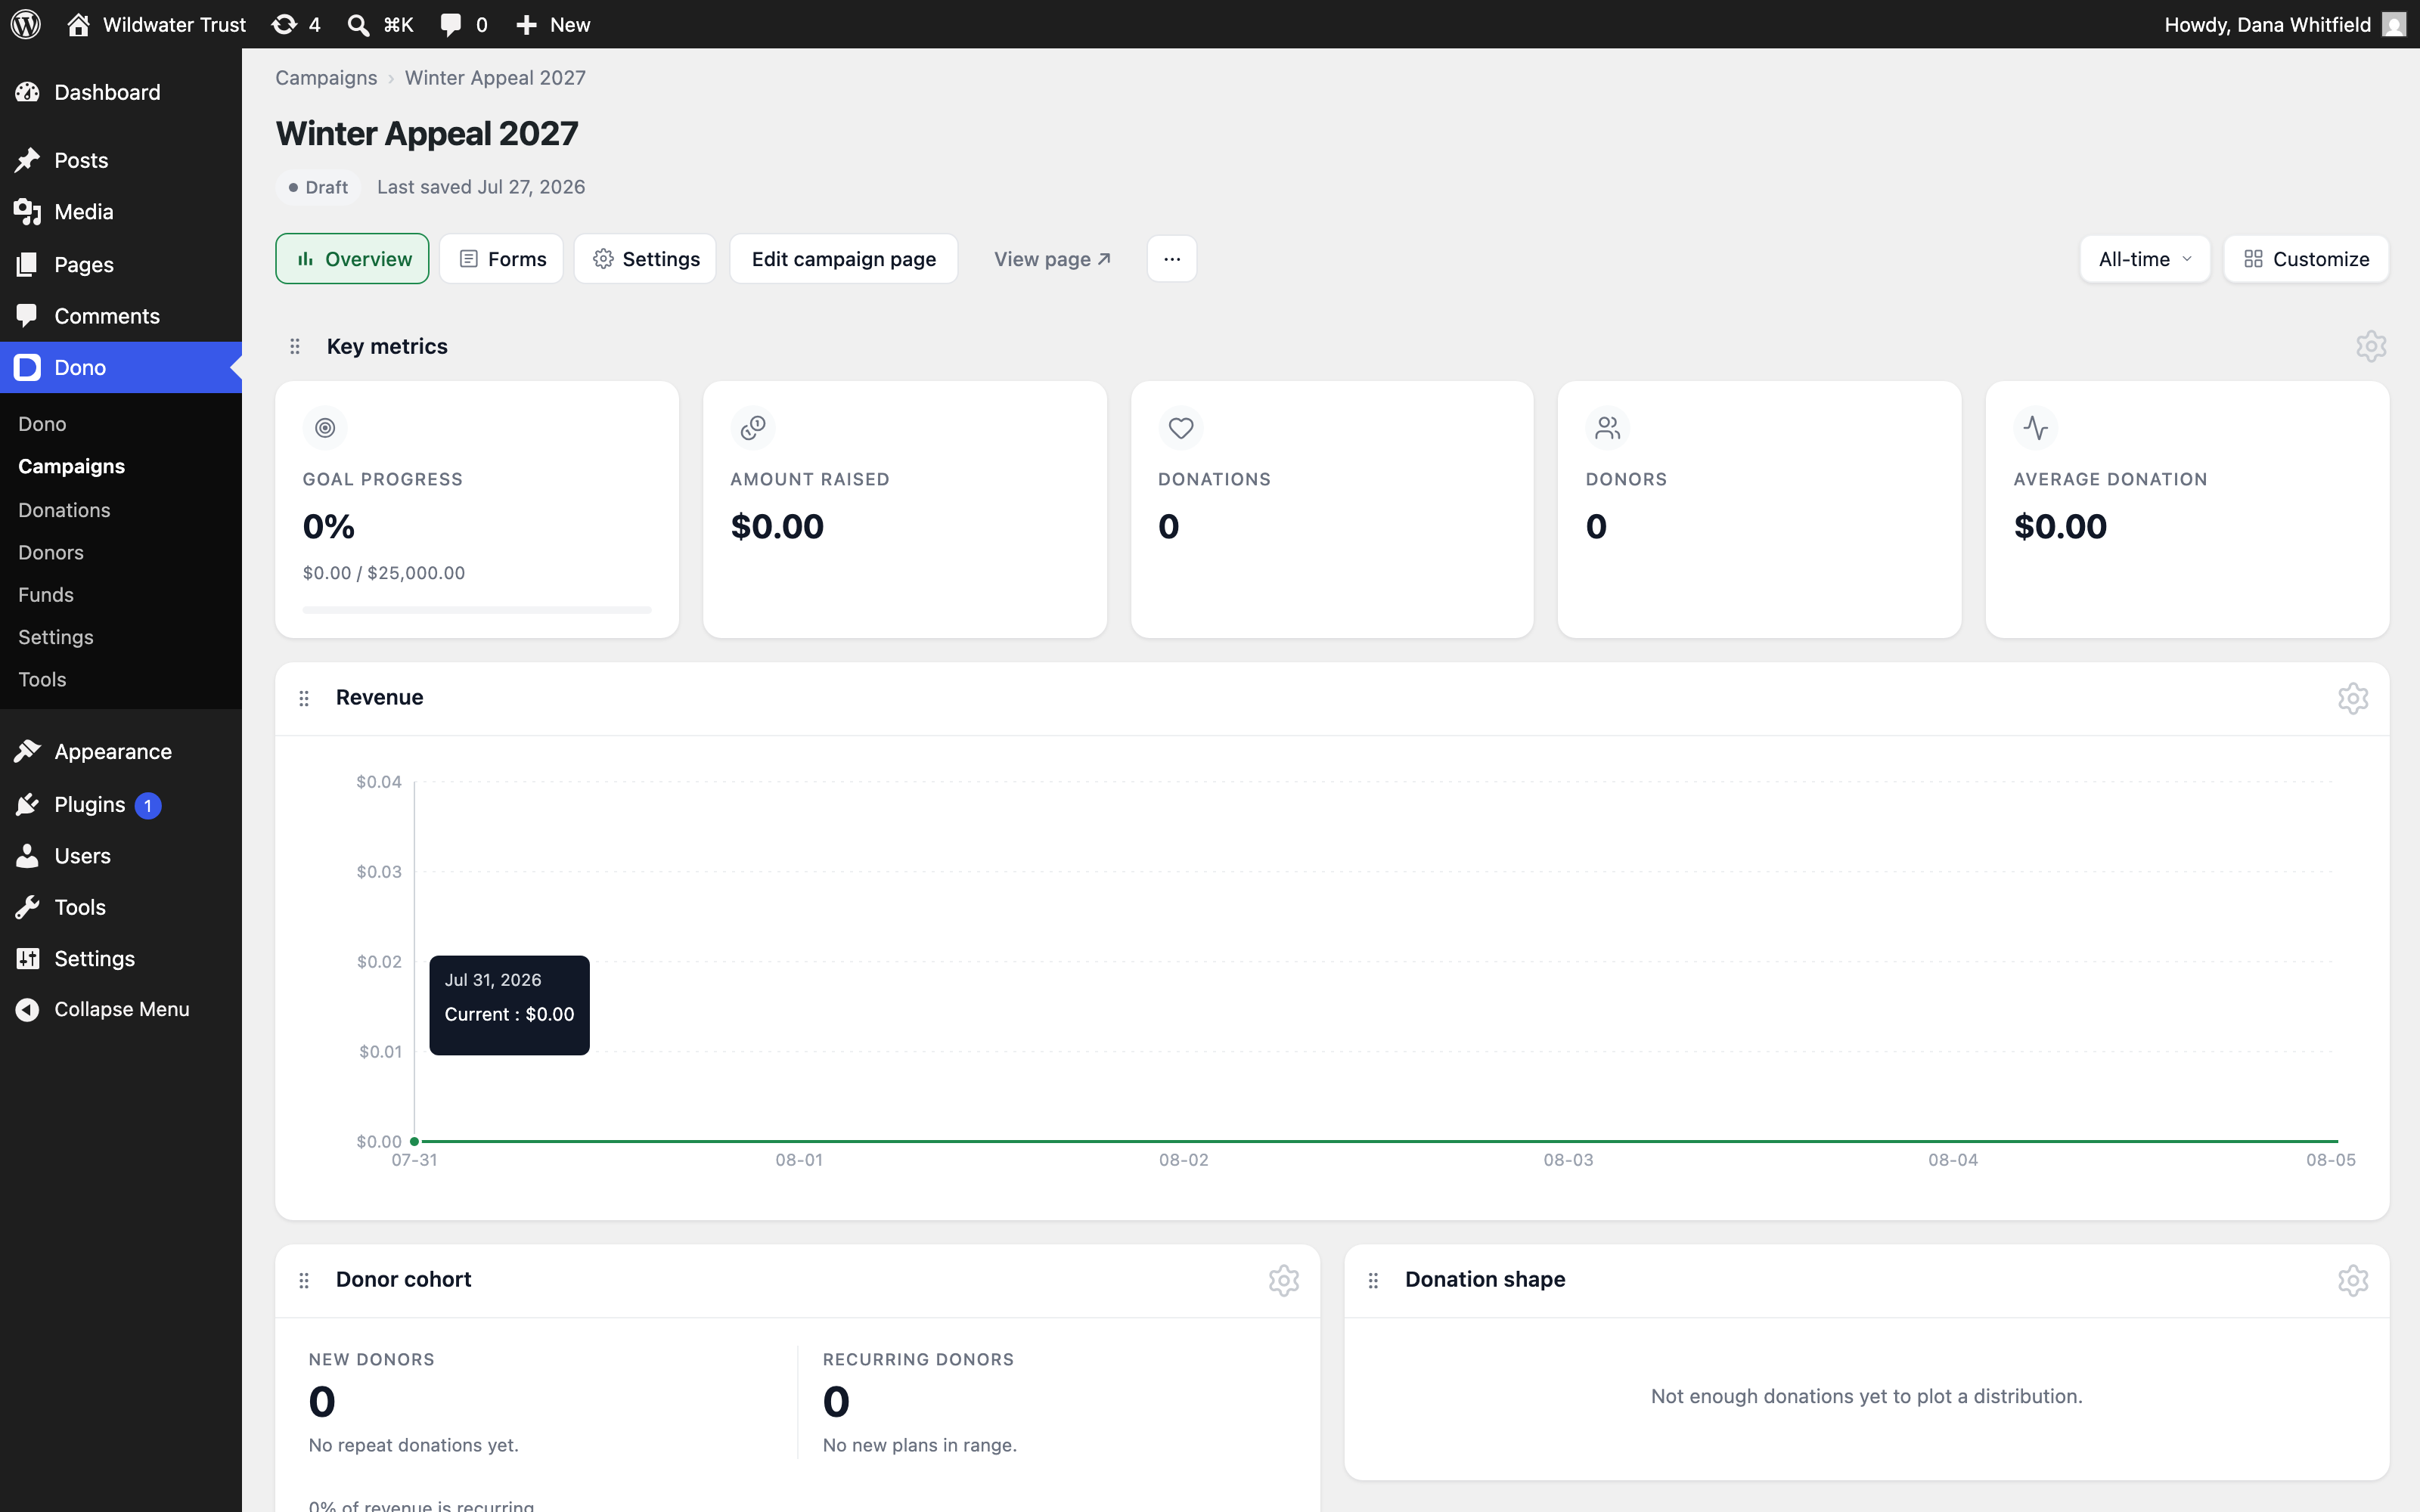This screenshot has height=1512, width=2420.
Task: Open Posts in the sidebar
Action: coord(121,160)
